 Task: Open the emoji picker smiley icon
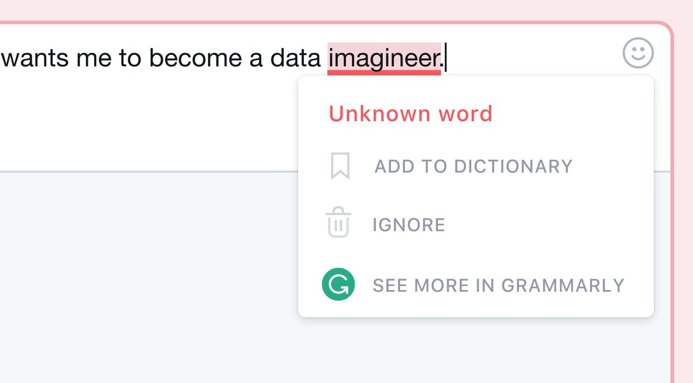(638, 53)
